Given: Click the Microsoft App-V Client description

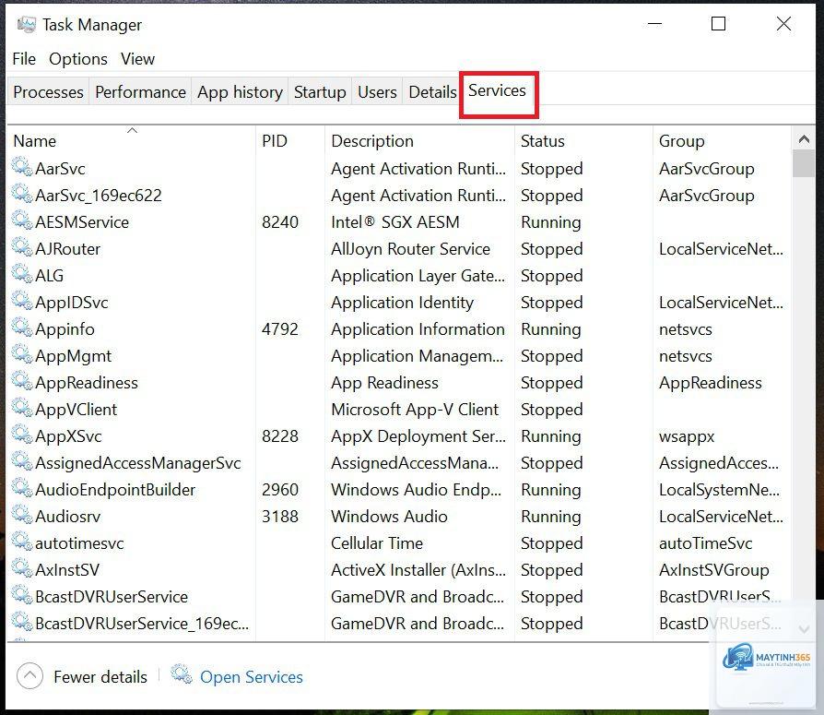Looking at the screenshot, I should (x=415, y=410).
